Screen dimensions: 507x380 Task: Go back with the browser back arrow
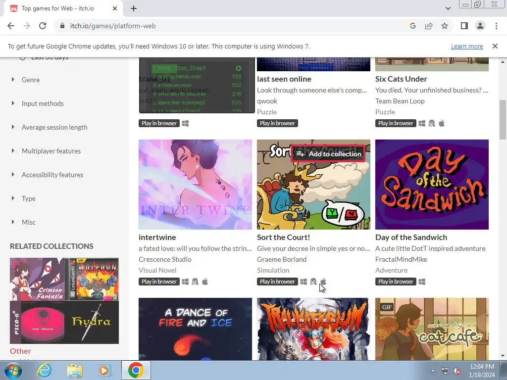click(11, 26)
